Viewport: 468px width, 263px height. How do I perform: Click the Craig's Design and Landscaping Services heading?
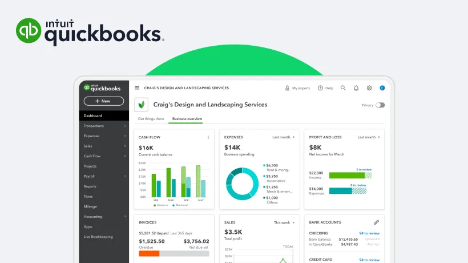(210, 105)
